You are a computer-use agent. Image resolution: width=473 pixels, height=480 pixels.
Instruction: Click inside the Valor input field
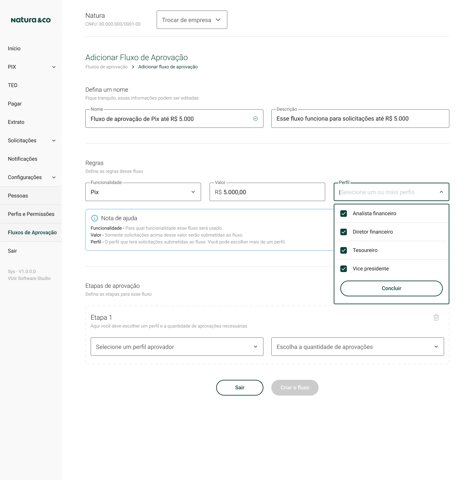click(267, 192)
